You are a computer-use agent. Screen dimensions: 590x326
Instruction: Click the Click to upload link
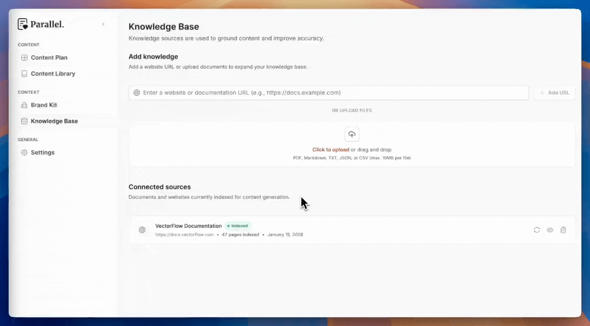(331, 149)
